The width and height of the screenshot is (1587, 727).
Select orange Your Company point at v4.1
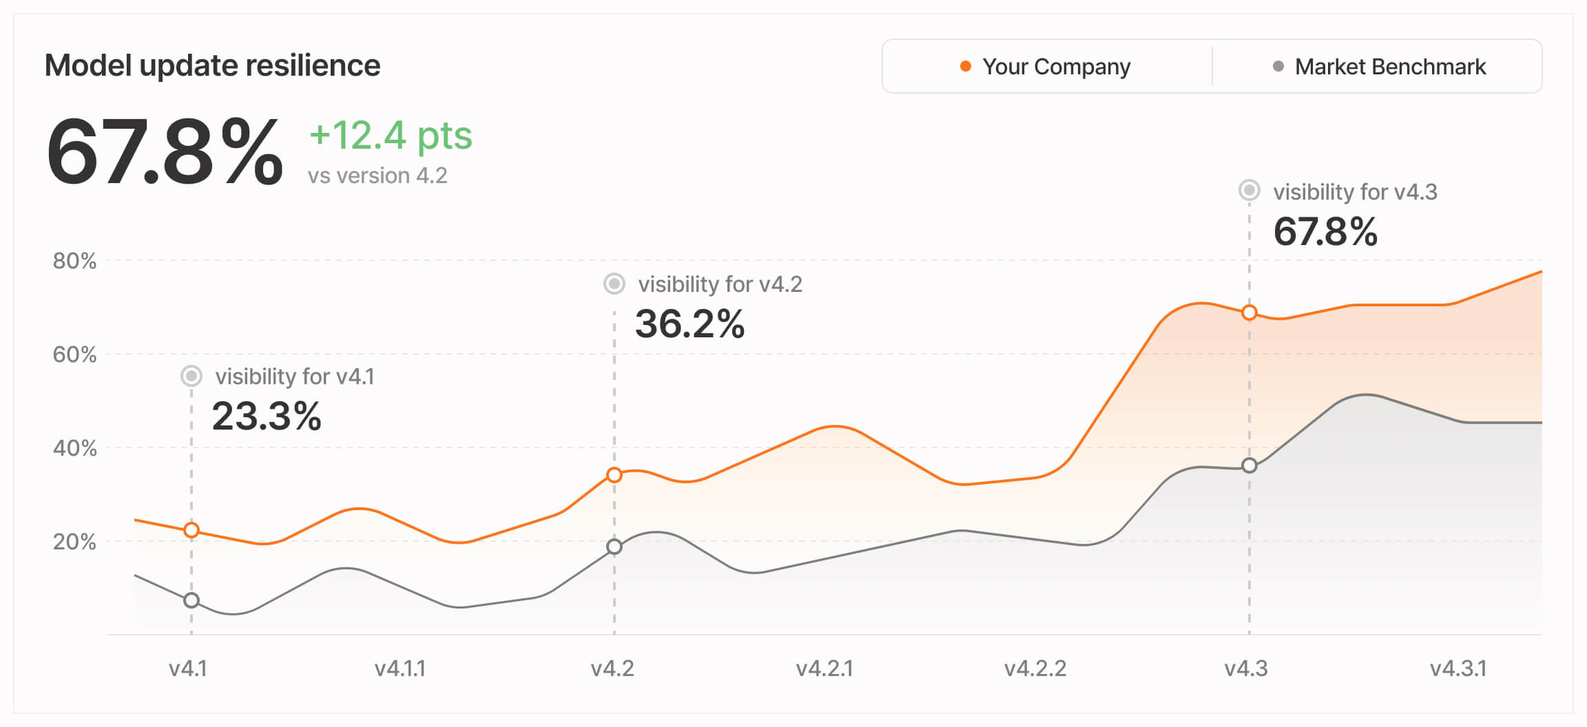click(x=191, y=530)
